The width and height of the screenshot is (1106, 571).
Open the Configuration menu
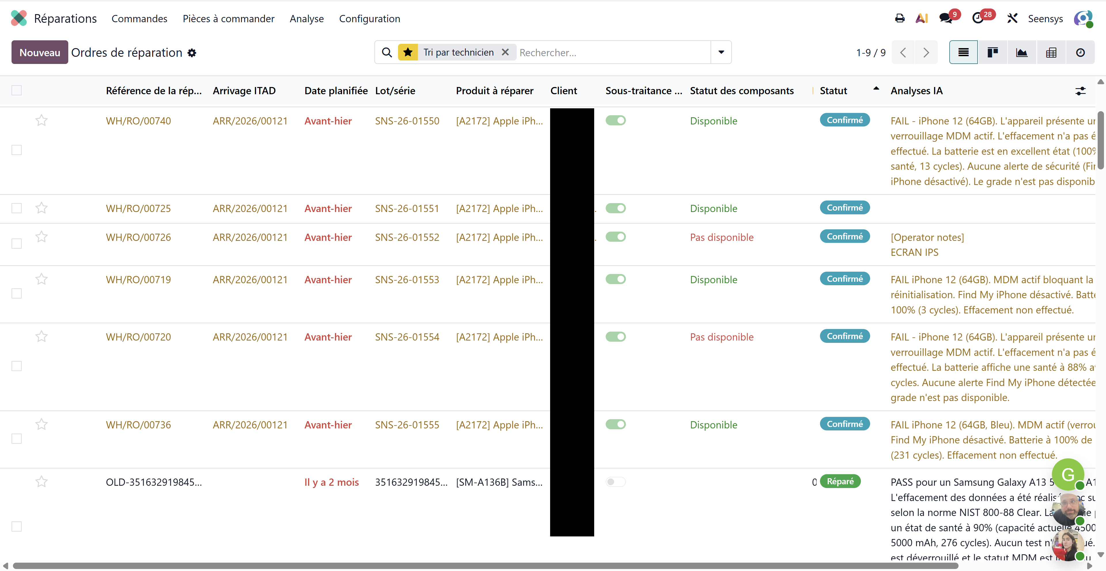coord(370,18)
